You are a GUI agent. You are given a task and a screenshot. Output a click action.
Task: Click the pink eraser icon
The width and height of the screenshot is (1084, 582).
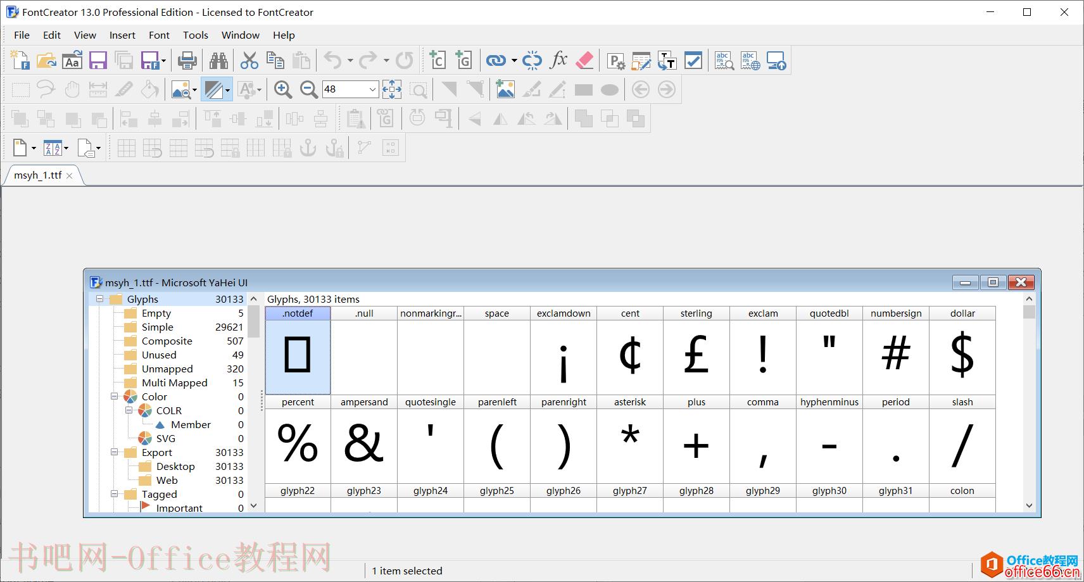click(x=584, y=61)
